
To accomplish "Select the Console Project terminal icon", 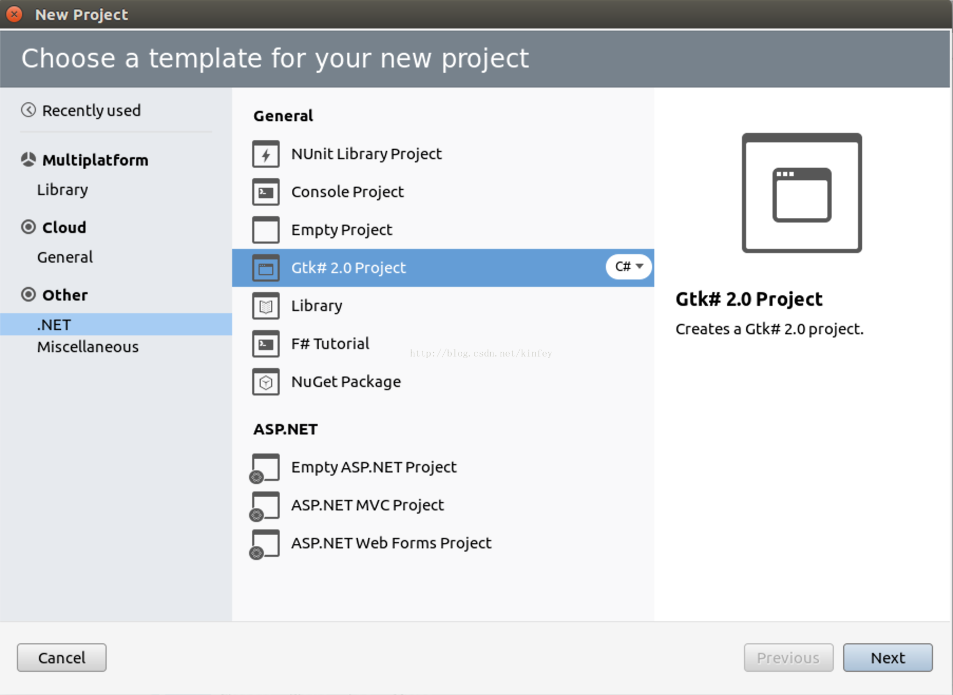I will [266, 192].
